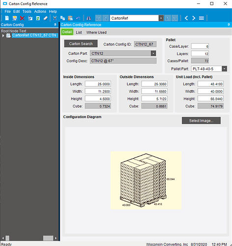Click the Paste clipboard icon
The height and width of the screenshot is (246, 232).
coord(70,18)
